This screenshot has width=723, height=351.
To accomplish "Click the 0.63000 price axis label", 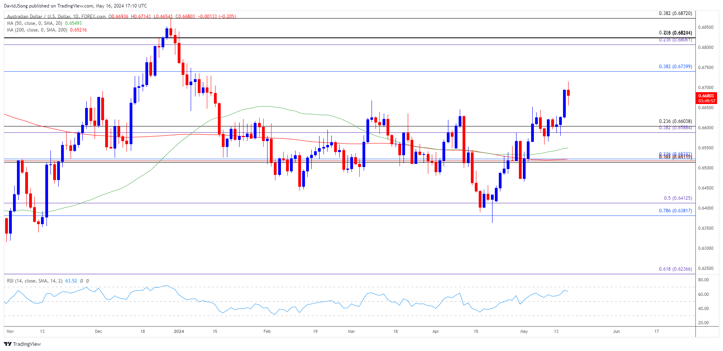I will point(706,248).
